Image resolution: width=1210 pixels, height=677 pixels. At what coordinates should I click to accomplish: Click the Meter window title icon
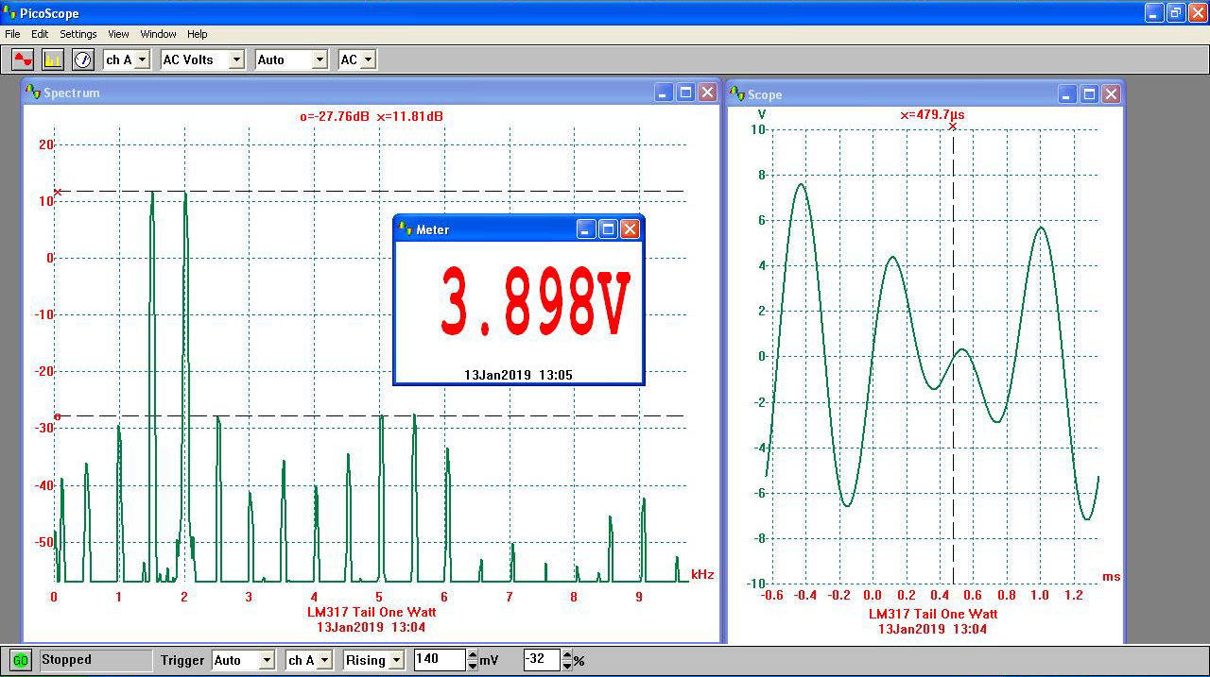point(406,228)
